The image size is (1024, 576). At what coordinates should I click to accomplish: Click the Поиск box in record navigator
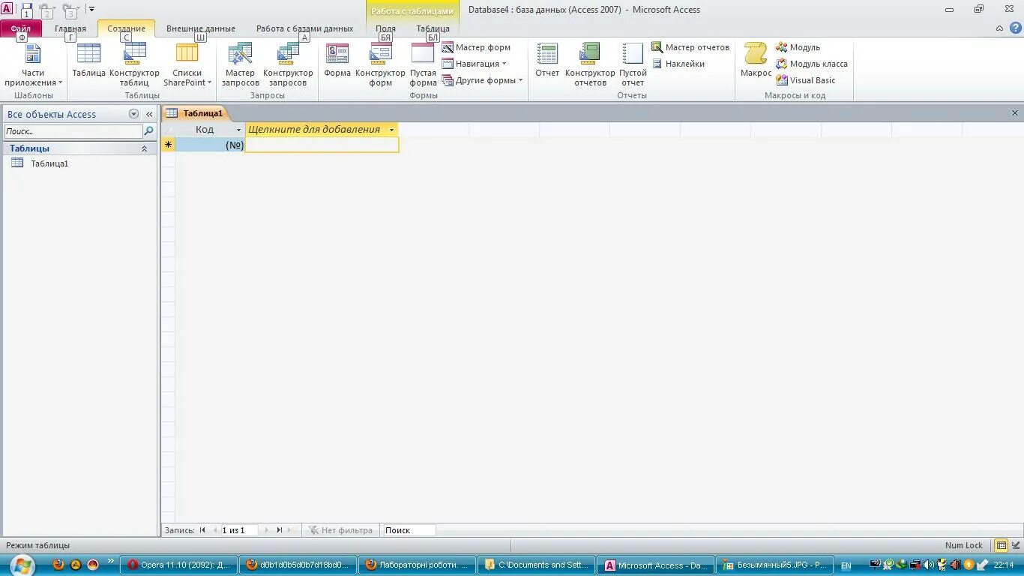[x=409, y=530]
